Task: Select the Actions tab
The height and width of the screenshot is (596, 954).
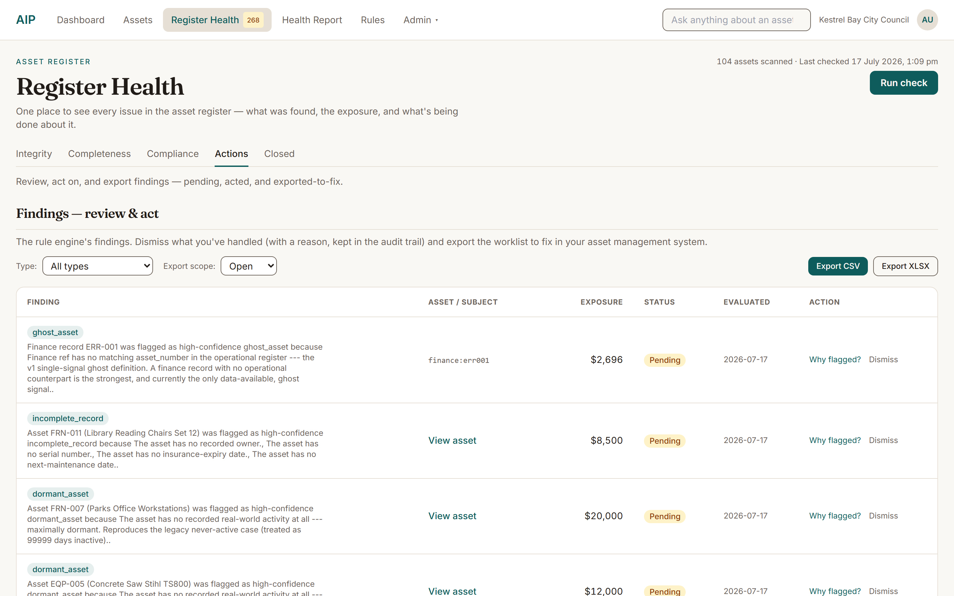Action: tap(232, 154)
